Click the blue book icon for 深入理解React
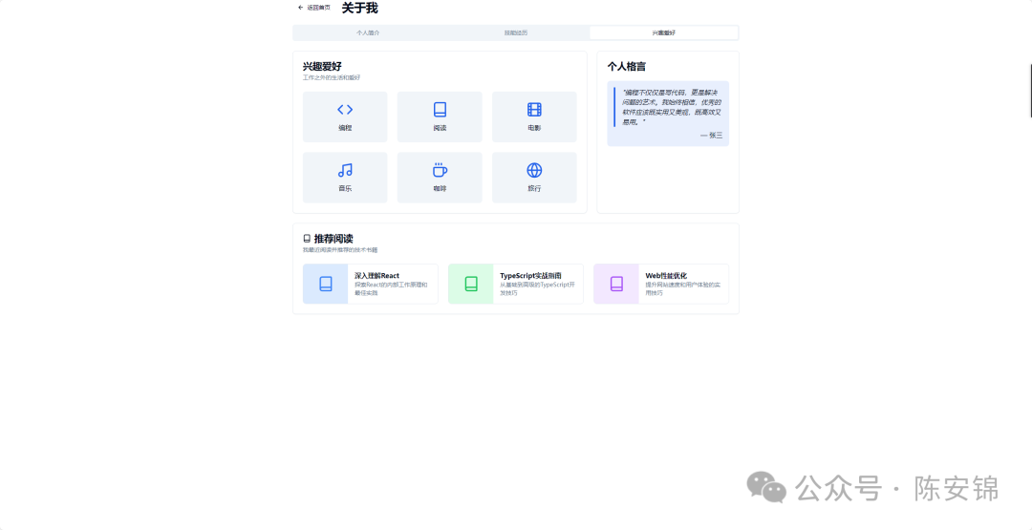 point(325,284)
